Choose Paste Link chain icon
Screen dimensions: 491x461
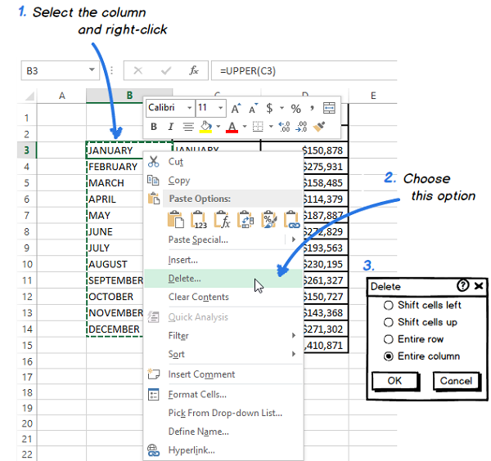click(x=292, y=219)
